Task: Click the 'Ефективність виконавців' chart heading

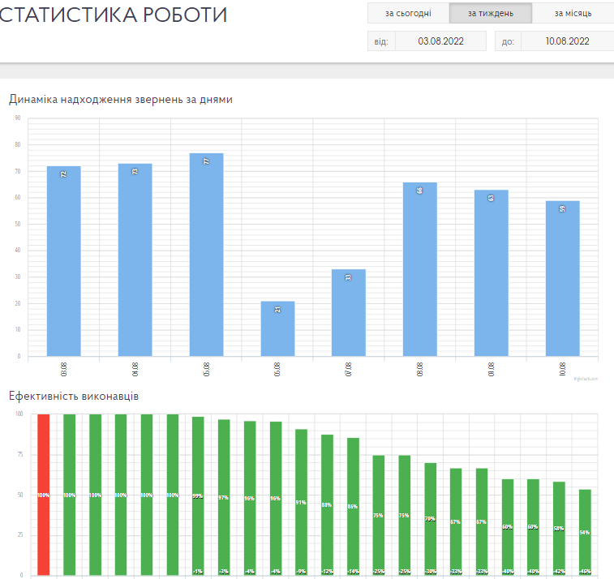Action: click(x=74, y=397)
